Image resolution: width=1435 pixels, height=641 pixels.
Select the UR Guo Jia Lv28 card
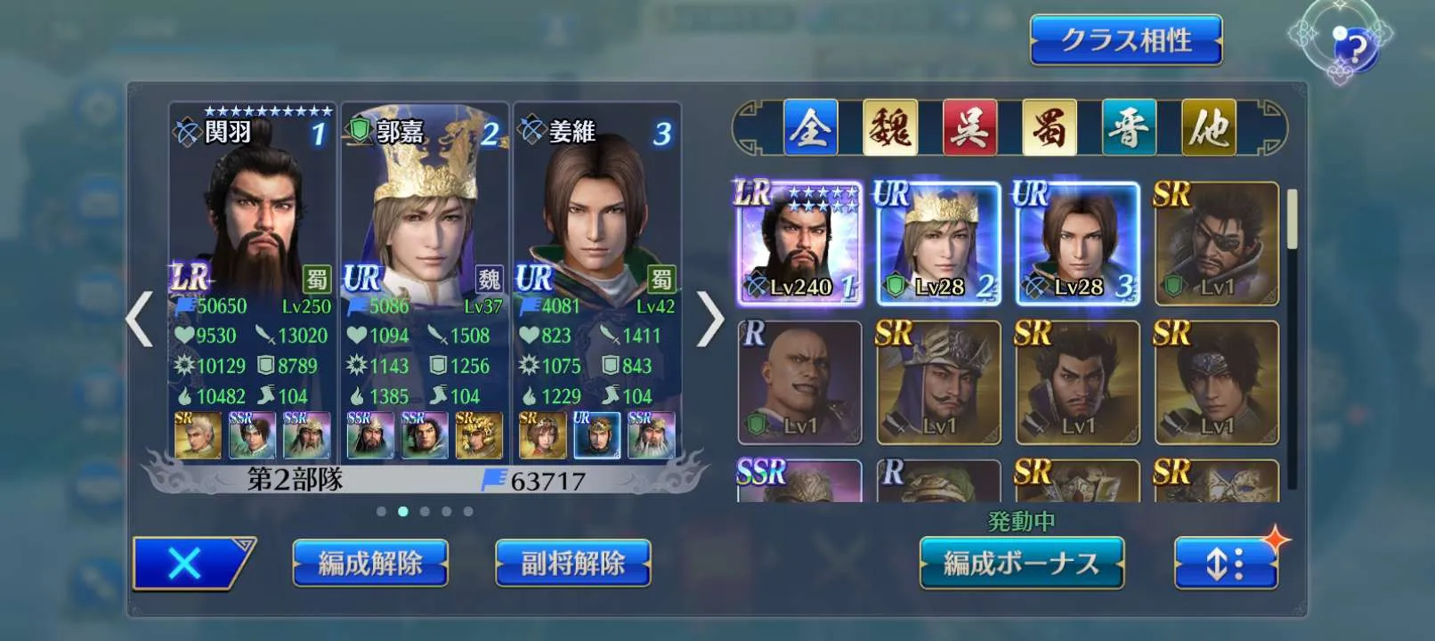(938, 244)
